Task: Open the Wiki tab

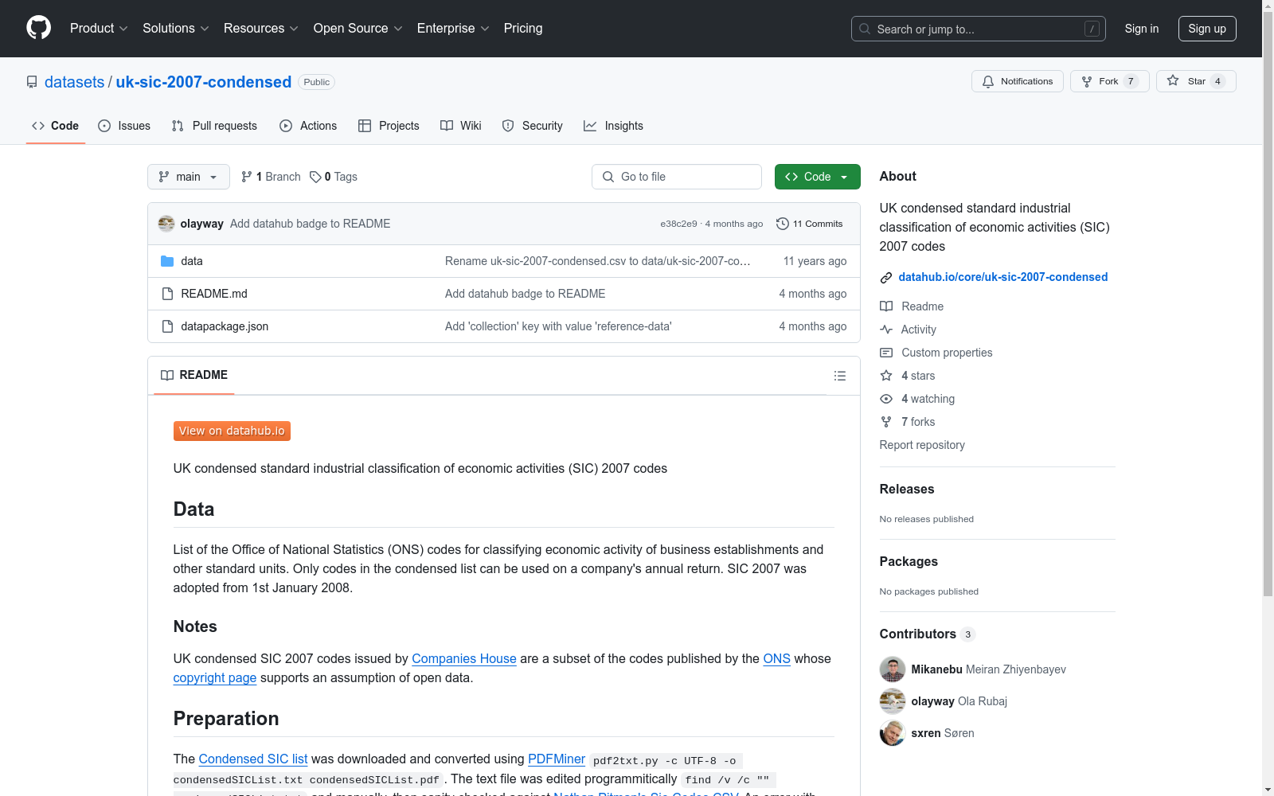Action: pyautogui.click(x=461, y=126)
